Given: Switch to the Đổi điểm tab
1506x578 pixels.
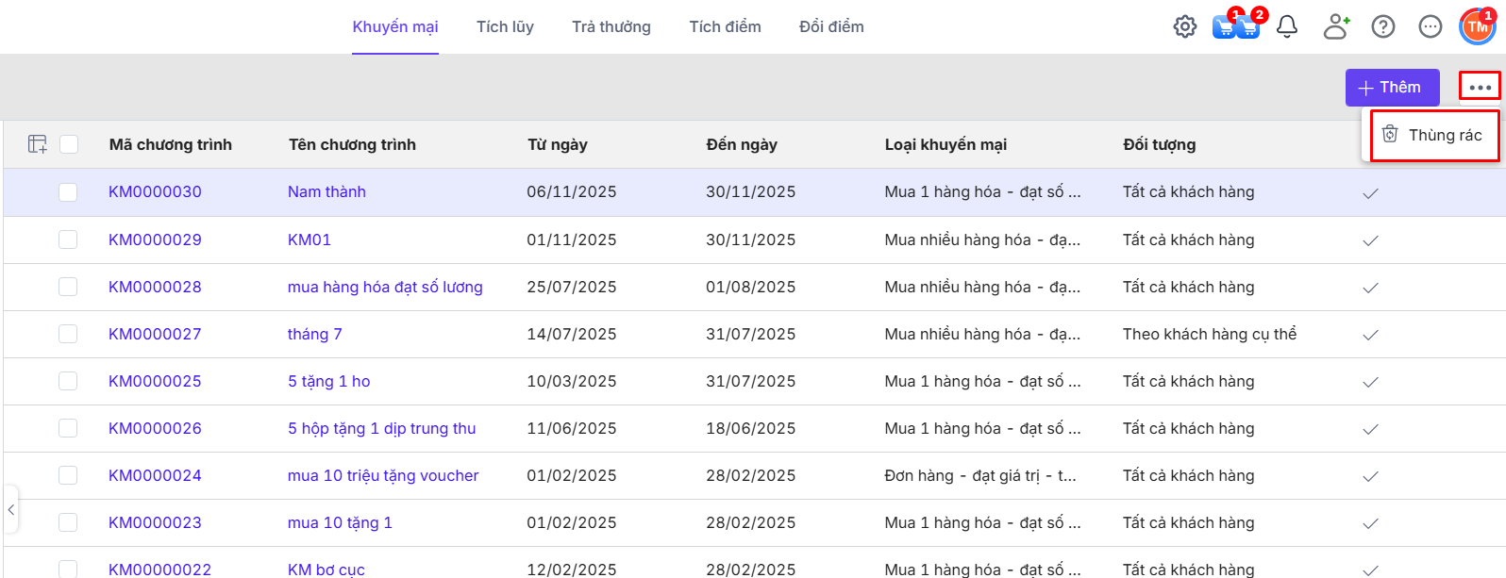Looking at the screenshot, I should 831,26.
